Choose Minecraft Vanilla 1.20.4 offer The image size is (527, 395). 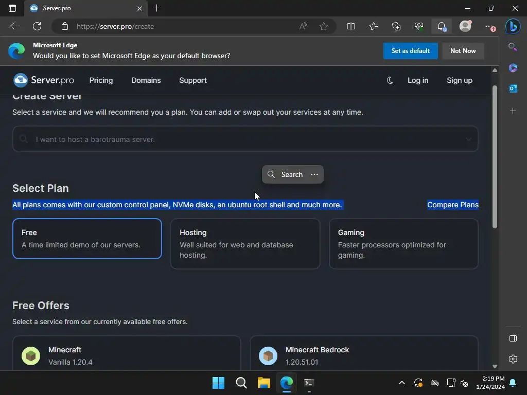pyautogui.click(x=127, y=354)
